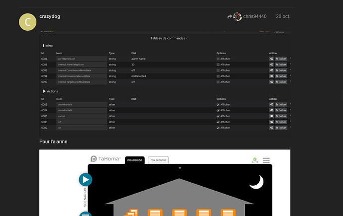Open crazydog username link

tap(50, 16)
